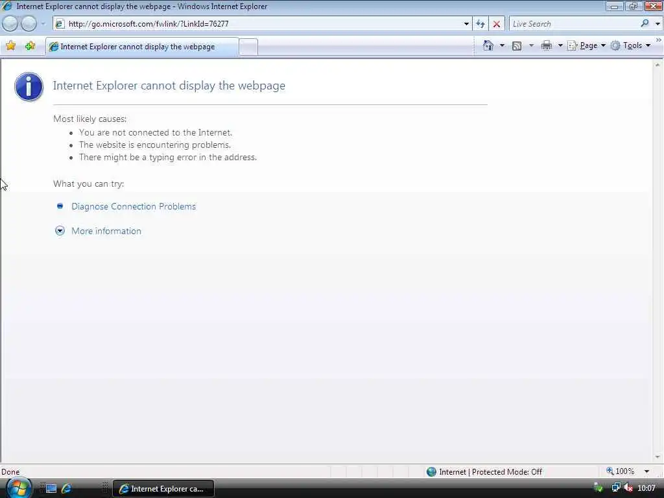Expand the Home button dropdown arrow

click(x=503, y=45)
